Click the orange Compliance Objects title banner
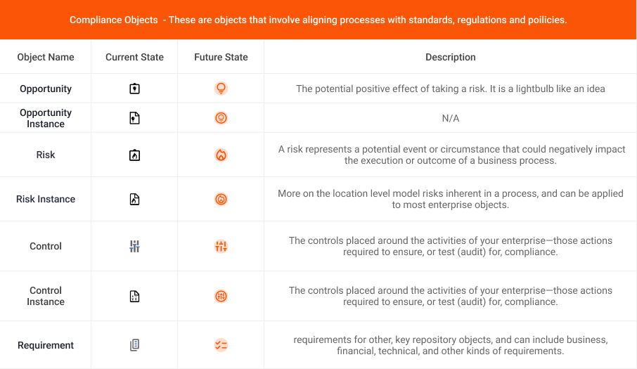This screenshot has width=637, height=369. click(318, 20)
